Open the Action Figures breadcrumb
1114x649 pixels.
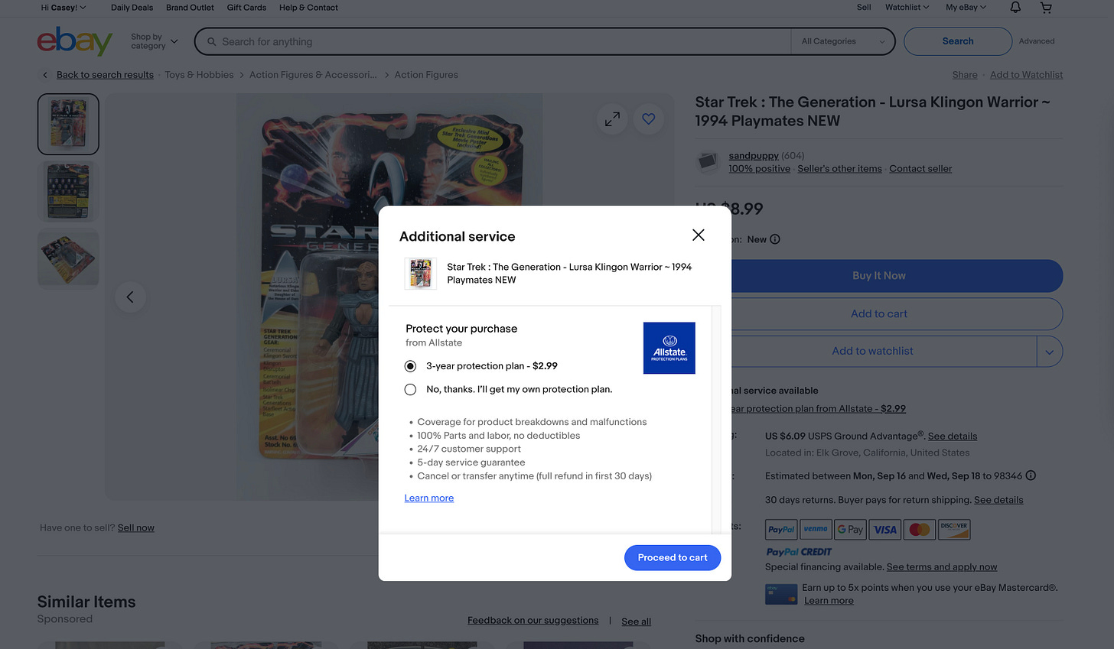[x=426, y=75]
